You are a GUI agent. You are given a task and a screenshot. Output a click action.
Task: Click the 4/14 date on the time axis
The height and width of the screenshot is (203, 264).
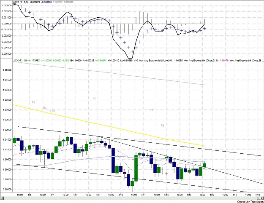166,195
